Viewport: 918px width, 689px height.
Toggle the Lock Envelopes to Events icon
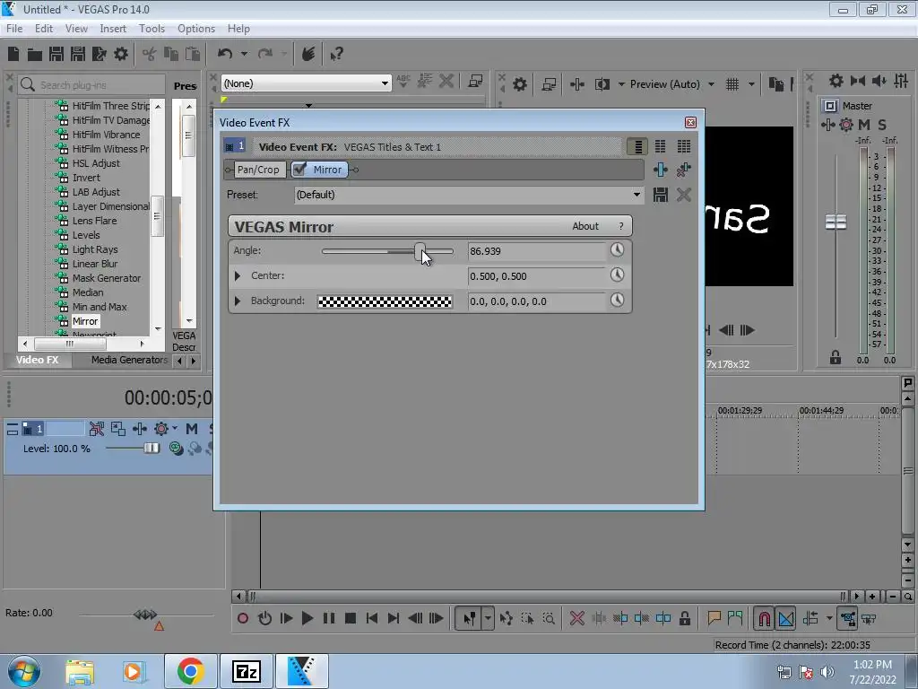[x=847, y=619]
